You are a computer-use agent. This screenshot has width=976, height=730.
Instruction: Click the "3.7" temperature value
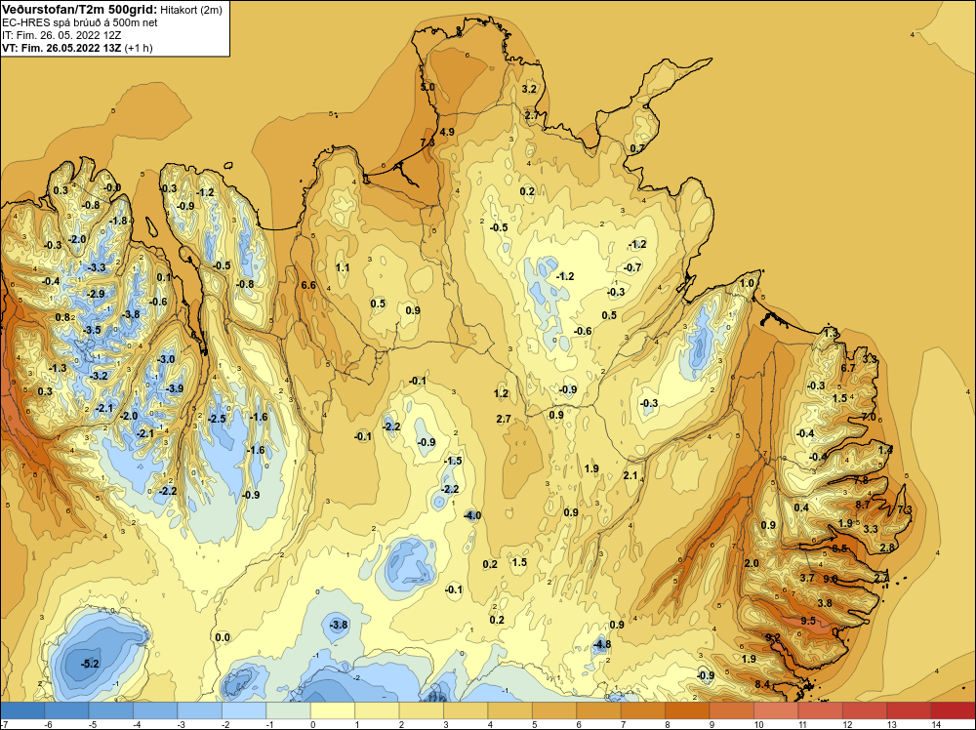coord(807,578)
